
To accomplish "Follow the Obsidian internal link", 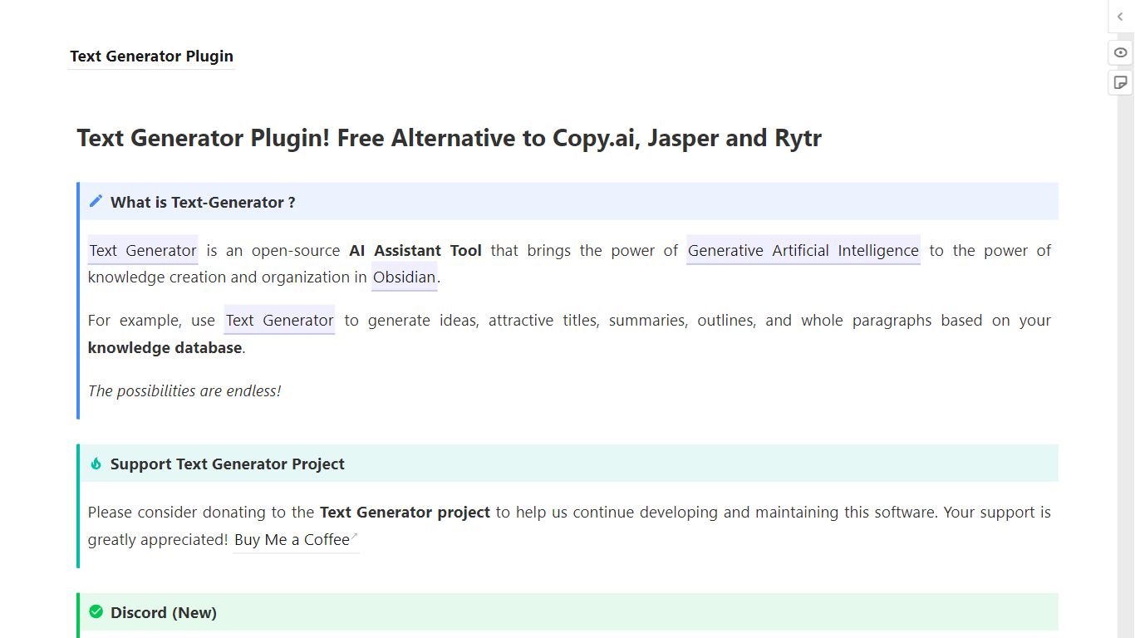I will (404, 277).
